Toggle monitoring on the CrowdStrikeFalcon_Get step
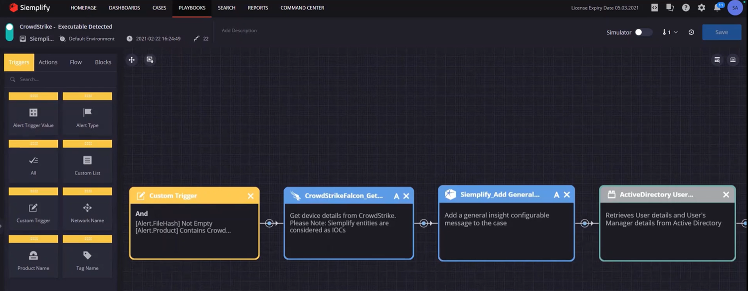The height and width of the screenshot is (291, 748). click(x=396, y=196)
